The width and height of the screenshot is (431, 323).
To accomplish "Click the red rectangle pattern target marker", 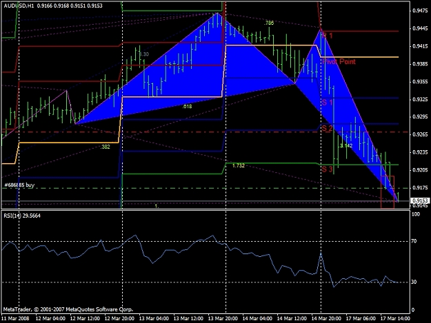I will pyautogui.click(x=388, y=192).
